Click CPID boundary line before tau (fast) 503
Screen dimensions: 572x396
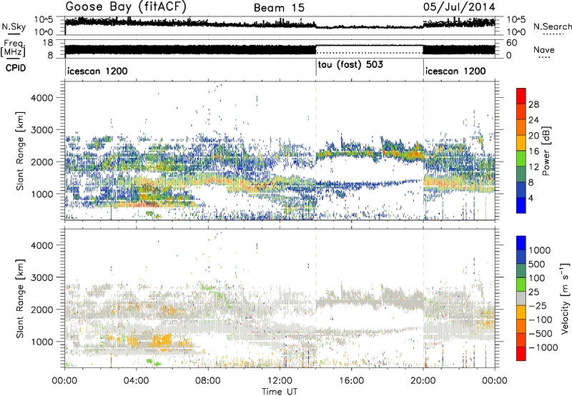click(x=316, y=67)
